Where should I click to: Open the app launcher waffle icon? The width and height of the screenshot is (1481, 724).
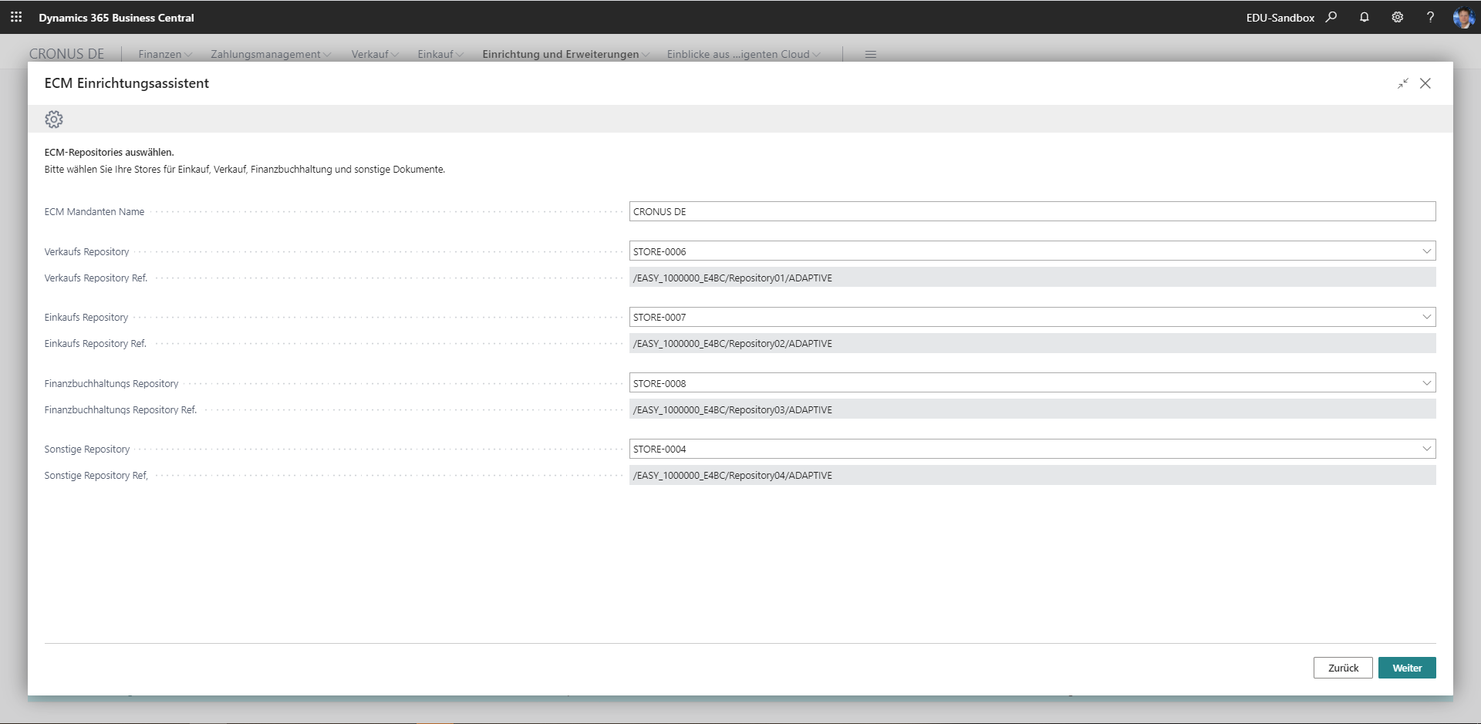(16, 17)
